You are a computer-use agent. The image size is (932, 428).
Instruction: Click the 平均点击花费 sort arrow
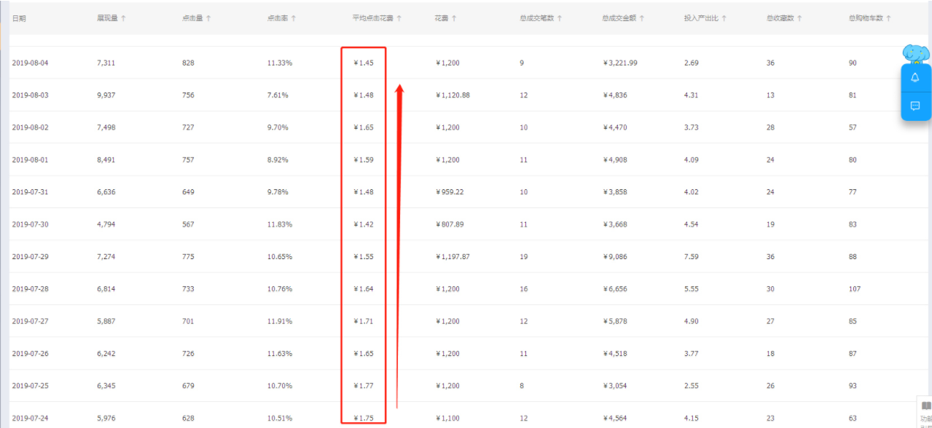(399, 18)
